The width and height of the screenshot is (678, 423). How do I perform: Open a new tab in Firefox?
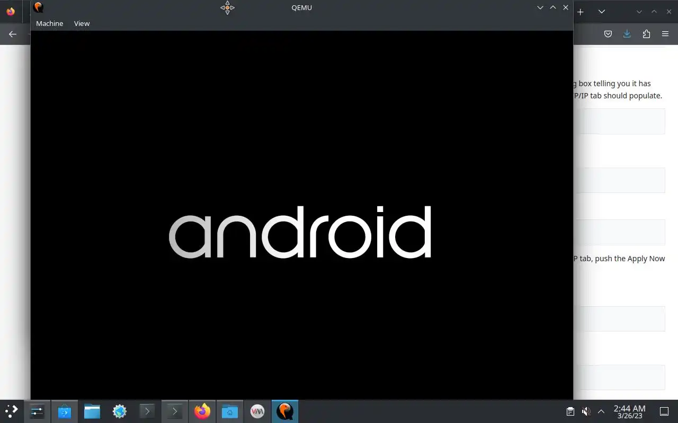click(x=581, y=12)
